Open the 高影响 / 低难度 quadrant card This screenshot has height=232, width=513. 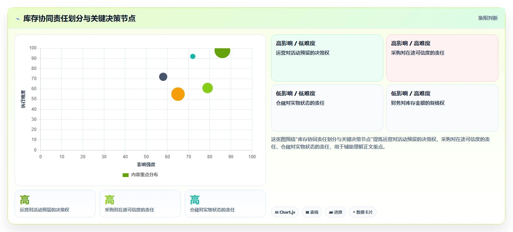[327, 58]
